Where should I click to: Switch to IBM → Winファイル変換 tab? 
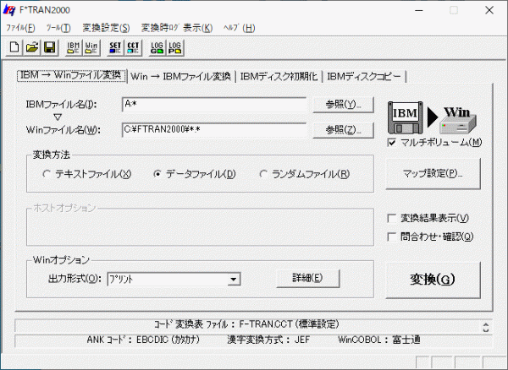(71, 76)
